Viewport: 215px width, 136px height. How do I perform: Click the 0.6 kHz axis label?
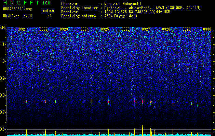point(3,129)
